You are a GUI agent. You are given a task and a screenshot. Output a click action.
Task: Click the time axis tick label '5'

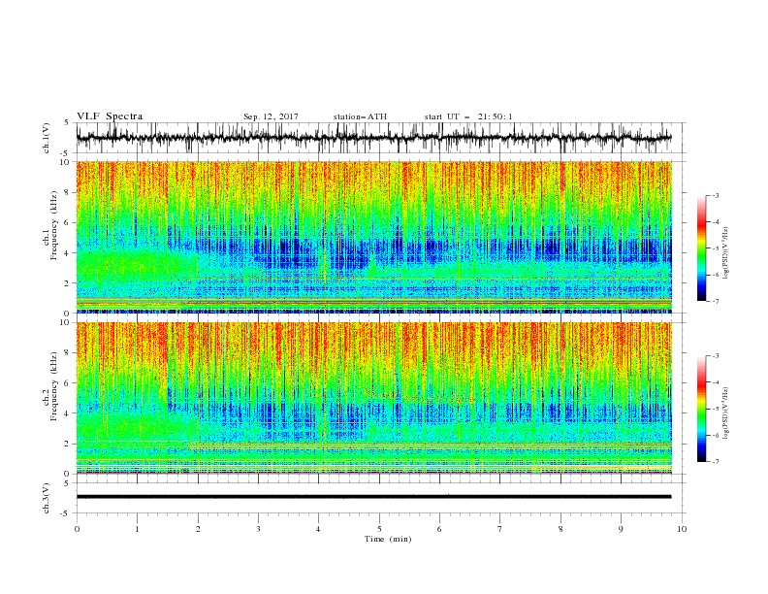pos(379,529)
